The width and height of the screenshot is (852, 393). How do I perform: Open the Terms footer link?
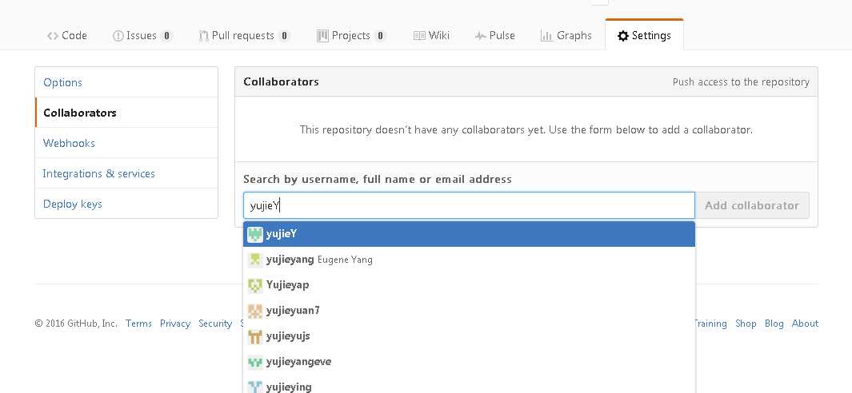pos(138,323)
